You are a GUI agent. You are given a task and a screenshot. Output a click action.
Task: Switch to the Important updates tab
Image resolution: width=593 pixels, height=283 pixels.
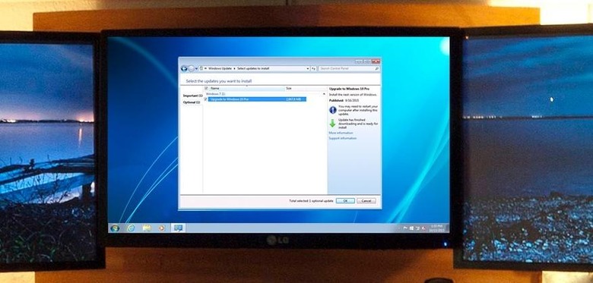point(192,96)
